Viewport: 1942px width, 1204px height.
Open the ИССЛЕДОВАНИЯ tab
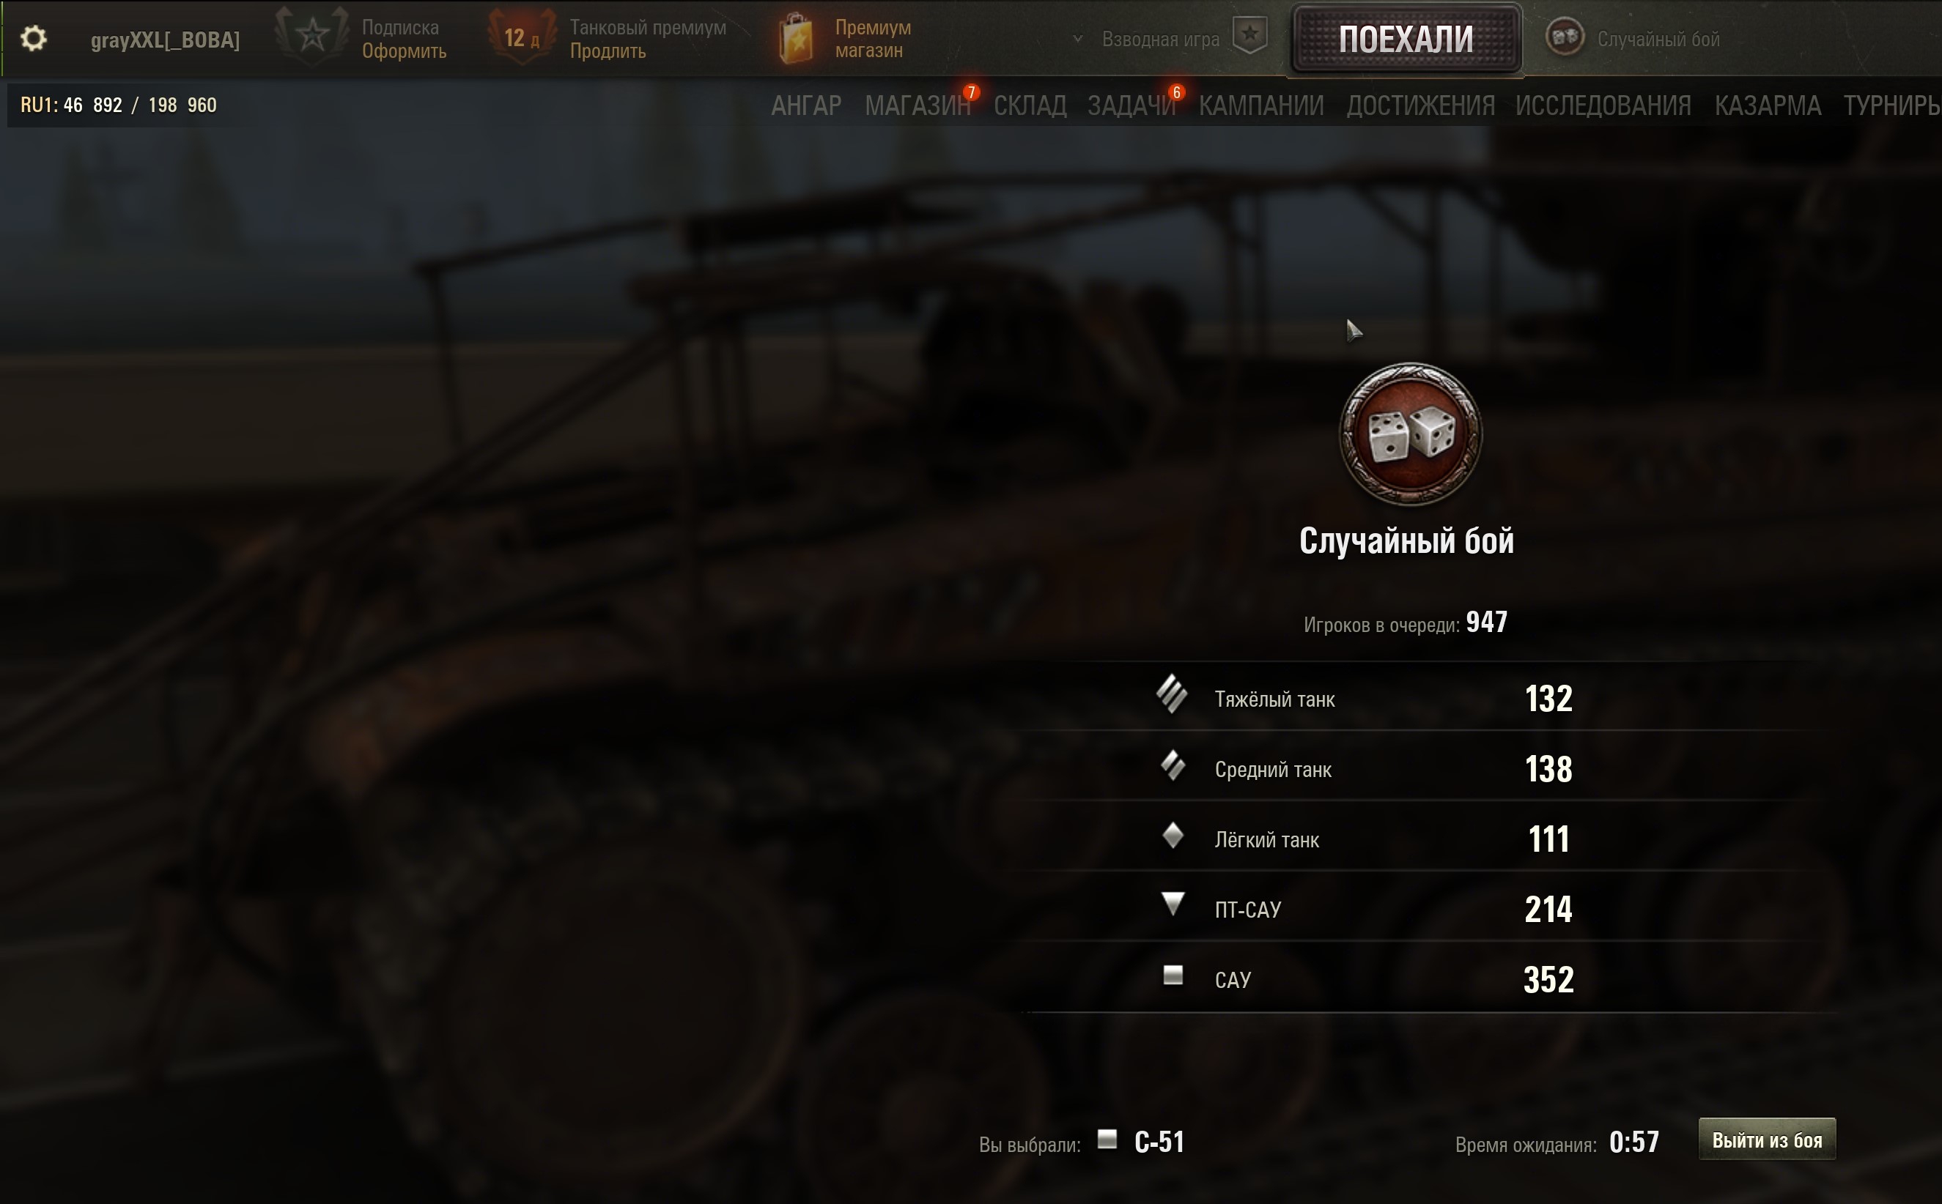(x=1603, y=105)
